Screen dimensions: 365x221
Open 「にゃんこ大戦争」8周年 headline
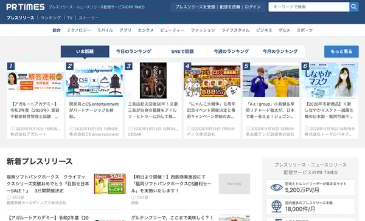pyautogui.click(x=212, y=110)
